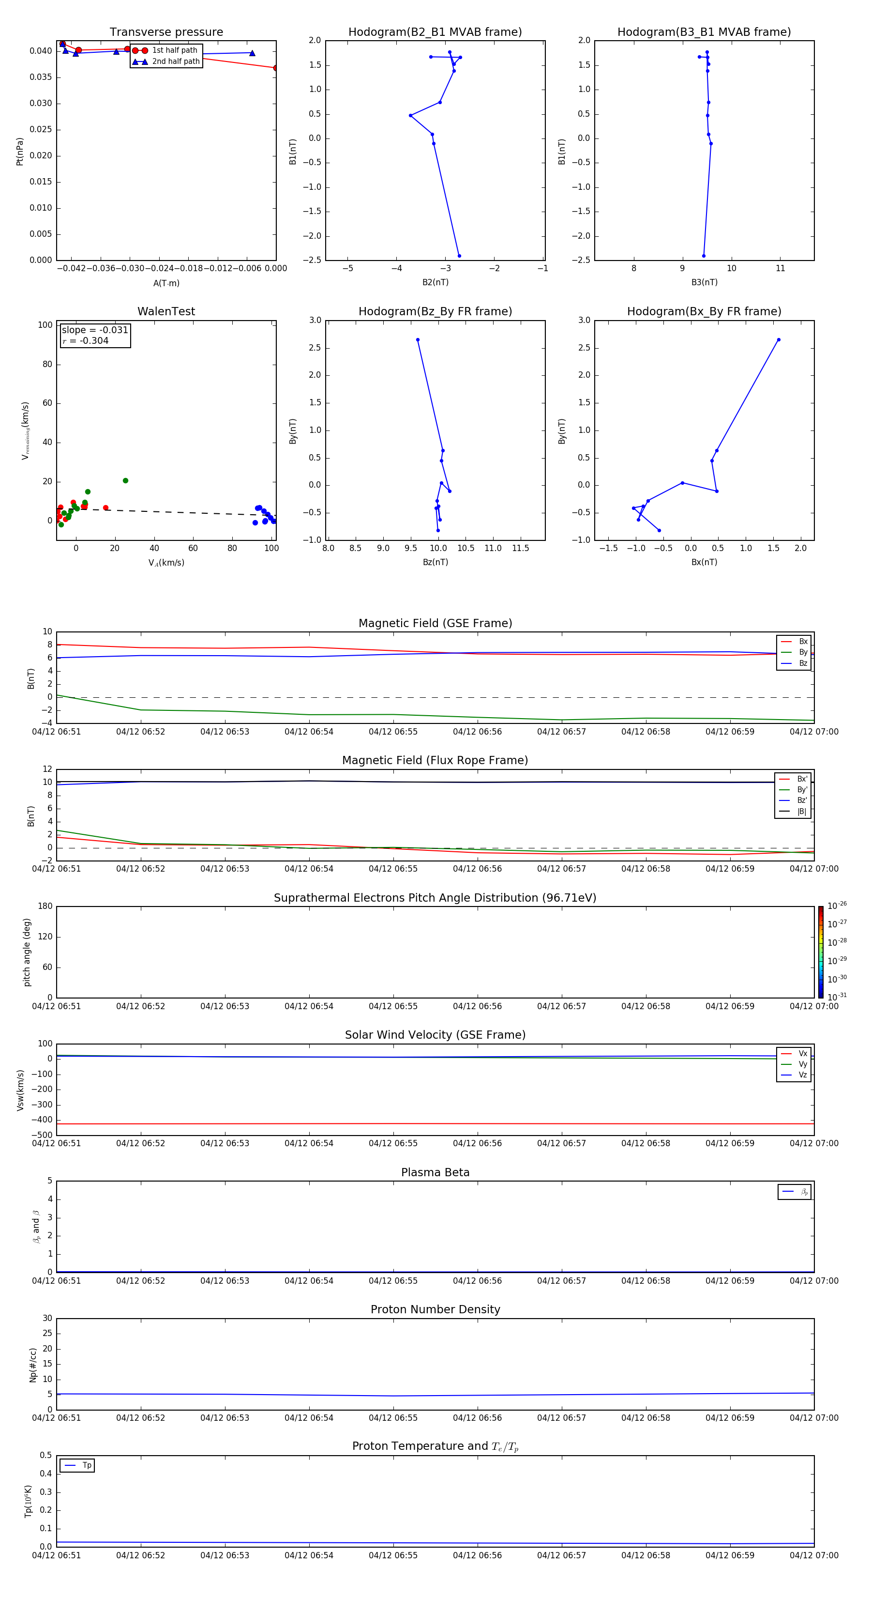
Task: Click the 'Solar Wind Velocity (GSE Frame)' title
Action: click(x=435, y=1035)
